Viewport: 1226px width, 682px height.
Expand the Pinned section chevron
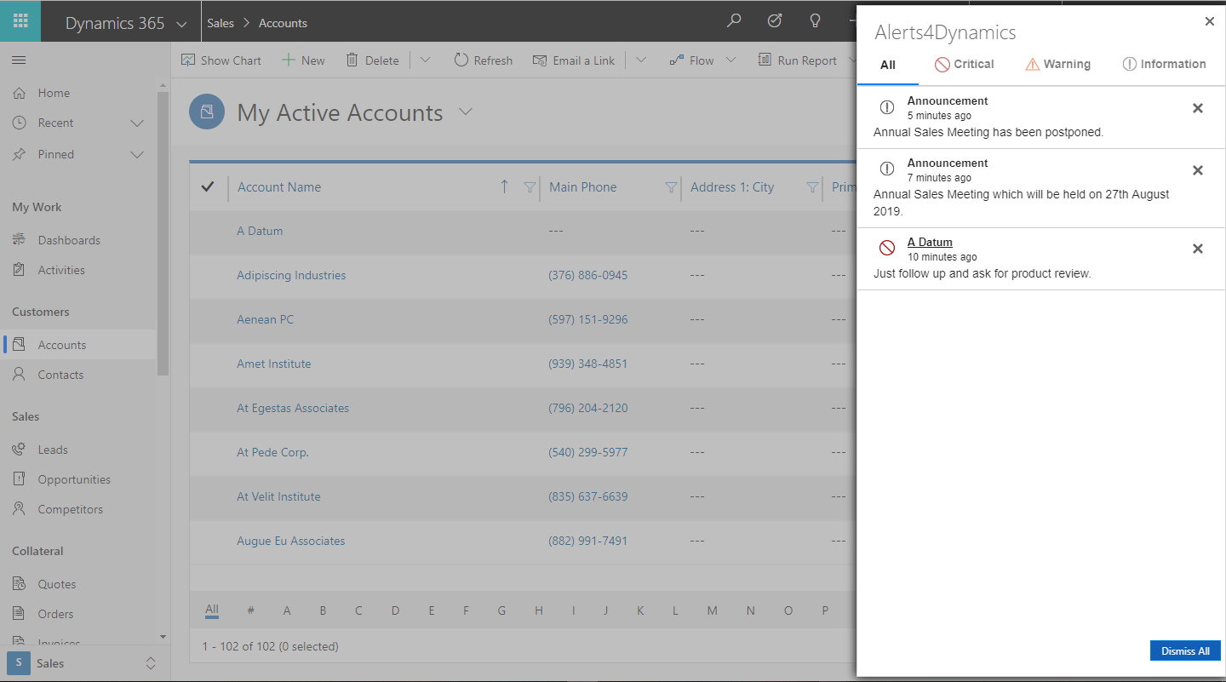pyautogui.click(x=137, y=155)
